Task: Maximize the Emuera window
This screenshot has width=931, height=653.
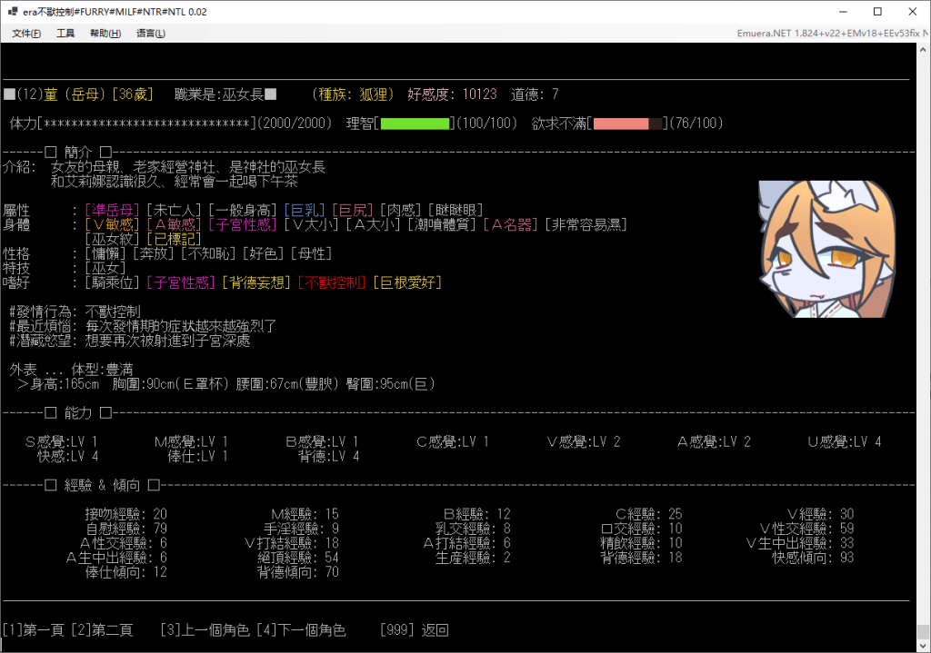Action: (x=877, y=12)
